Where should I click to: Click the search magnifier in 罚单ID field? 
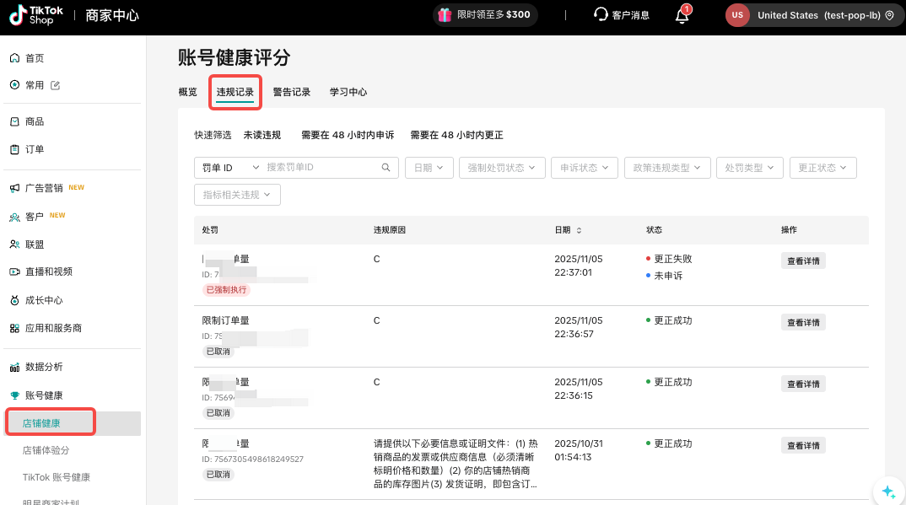tap(386, 168)
